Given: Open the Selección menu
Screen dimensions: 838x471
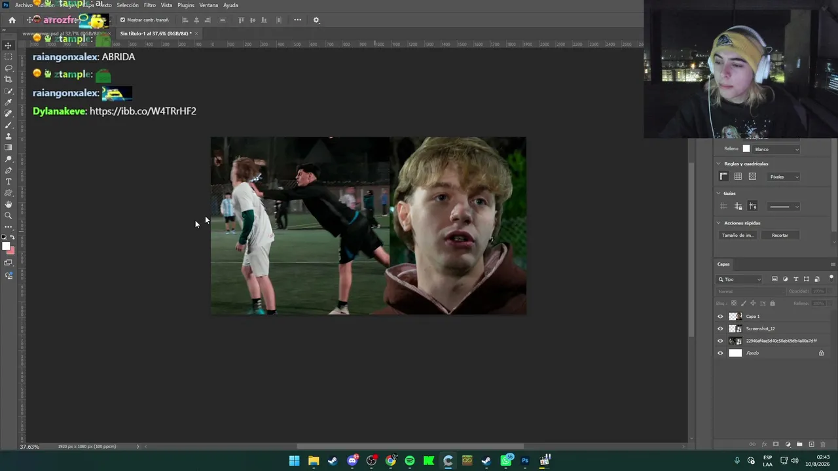Looking at the screenshot, I should (128, 5).
